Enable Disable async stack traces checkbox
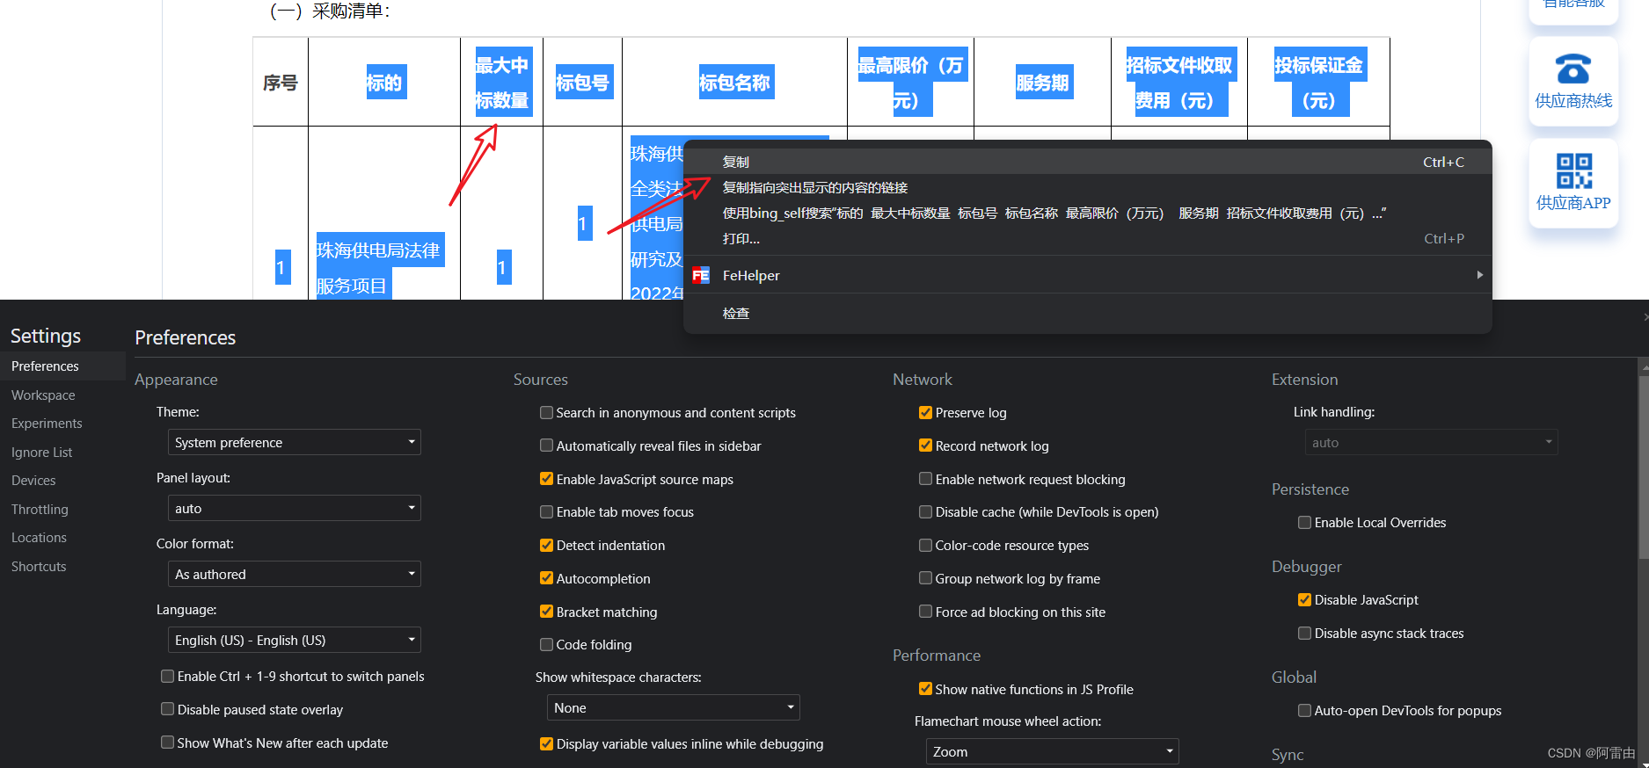1649x768 pixels. pyautogui.click(x=1304, y=633)
